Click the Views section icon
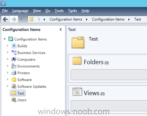 (77, 92)
